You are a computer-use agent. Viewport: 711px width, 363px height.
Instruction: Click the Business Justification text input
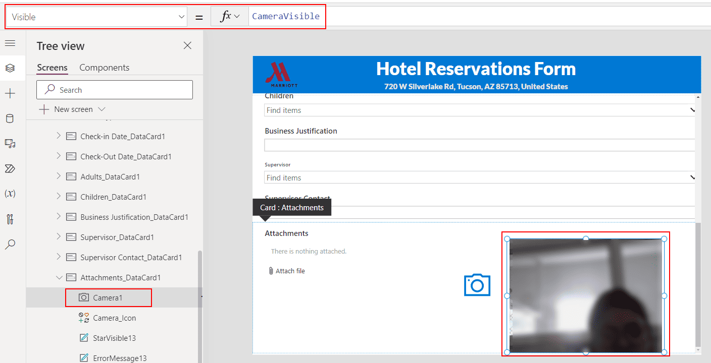pos(480,145)
